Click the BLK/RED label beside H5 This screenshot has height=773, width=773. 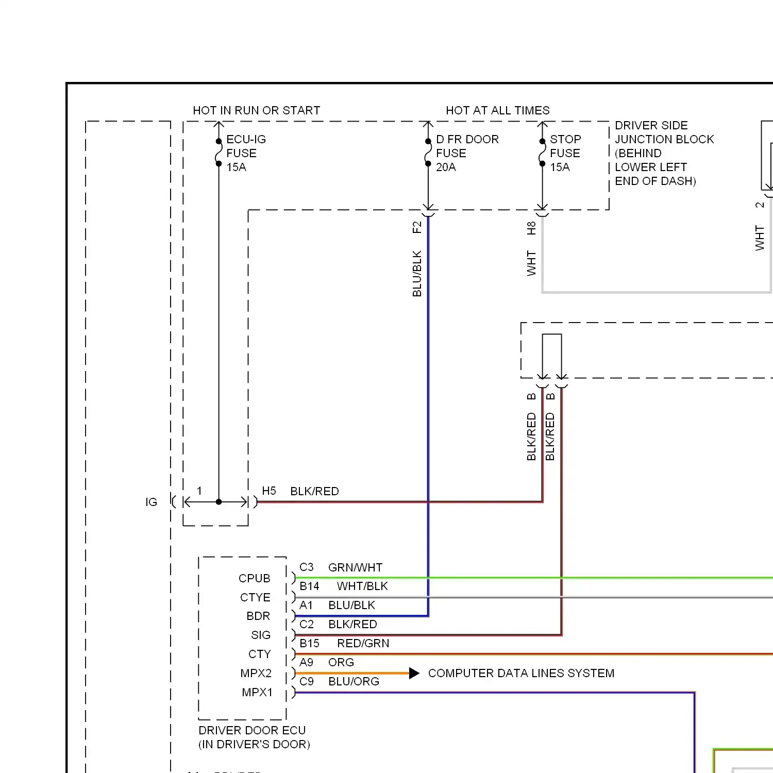pos(314,491)
